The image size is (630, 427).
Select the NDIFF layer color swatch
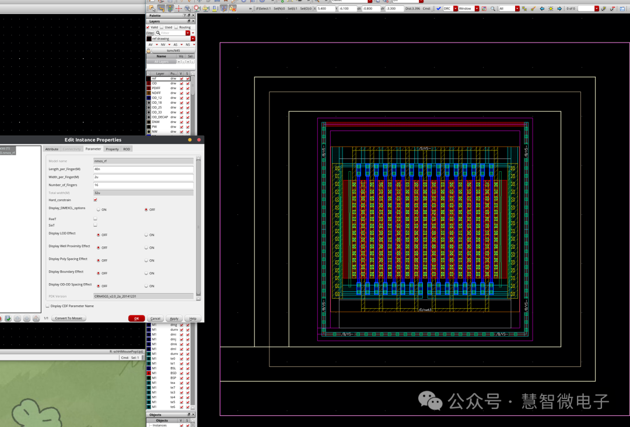coord(149,93)
